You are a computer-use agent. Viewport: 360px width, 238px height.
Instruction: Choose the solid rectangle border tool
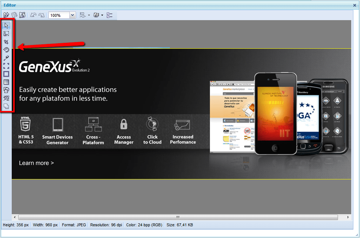(6, 74)
